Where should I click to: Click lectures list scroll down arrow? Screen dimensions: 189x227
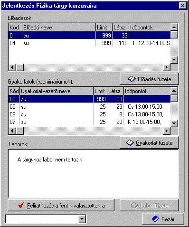[x=174, y=60]
